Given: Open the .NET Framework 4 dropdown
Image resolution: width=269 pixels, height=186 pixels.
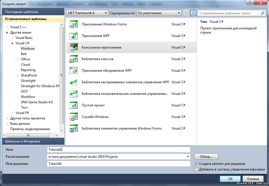Looking at the screenshot, I should click(x=87, y=13).
